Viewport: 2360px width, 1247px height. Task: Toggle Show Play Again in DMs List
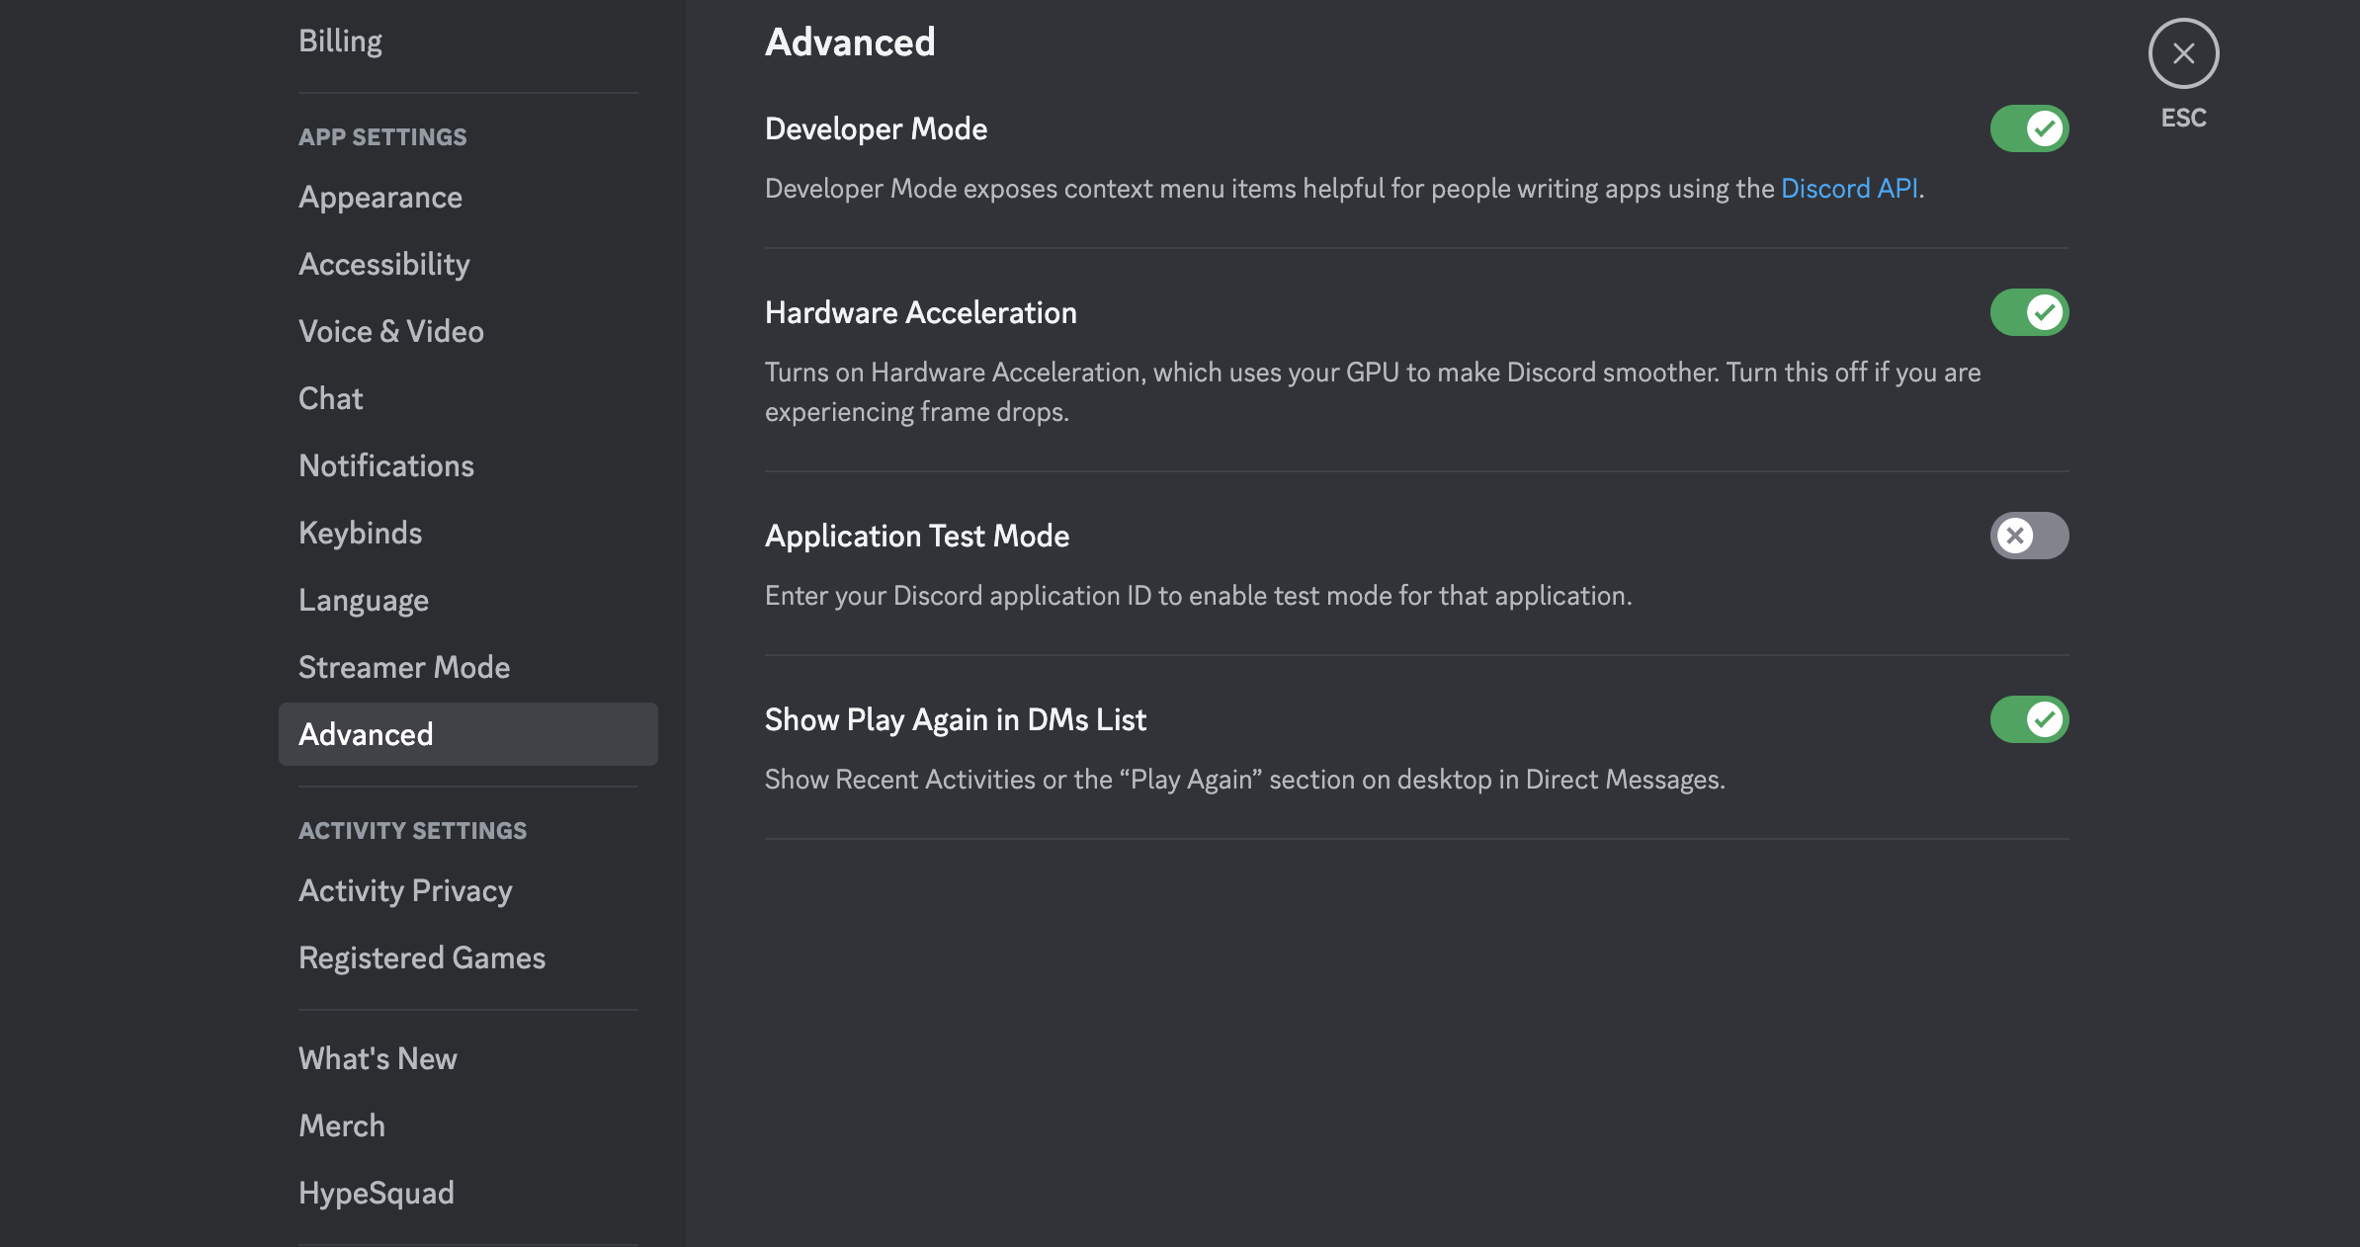2029,719
